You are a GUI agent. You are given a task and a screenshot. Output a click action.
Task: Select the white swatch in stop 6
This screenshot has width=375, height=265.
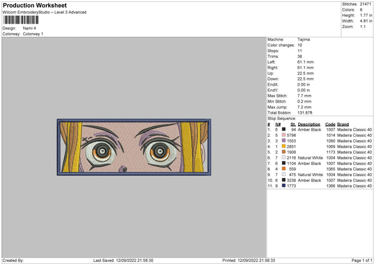(x=283, y=157)
